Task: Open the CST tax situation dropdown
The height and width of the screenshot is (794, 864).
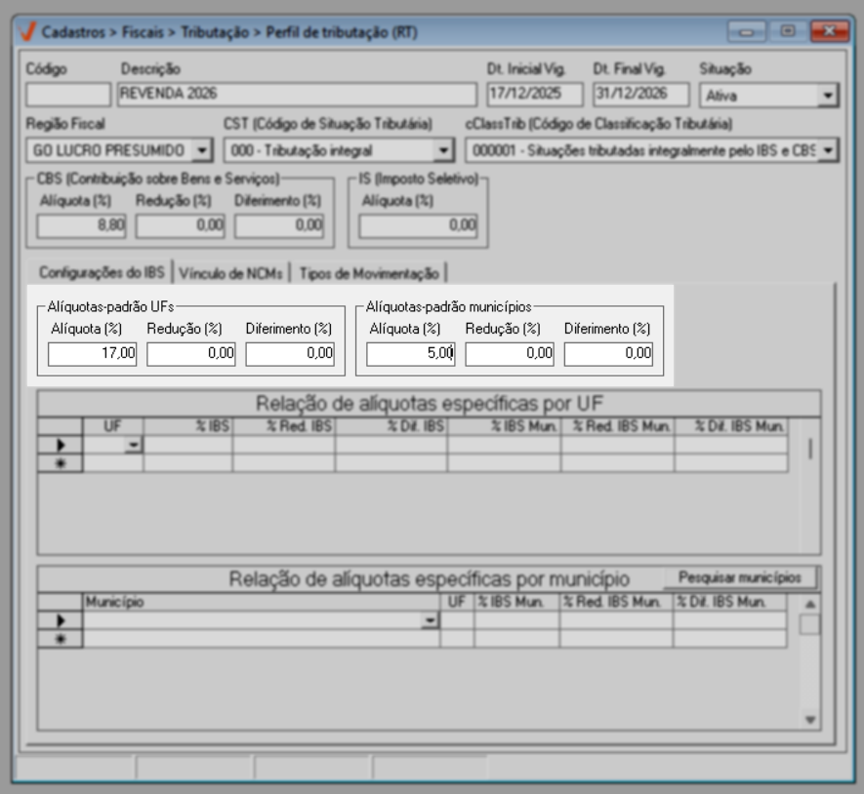Action: [x=444, y=150]
